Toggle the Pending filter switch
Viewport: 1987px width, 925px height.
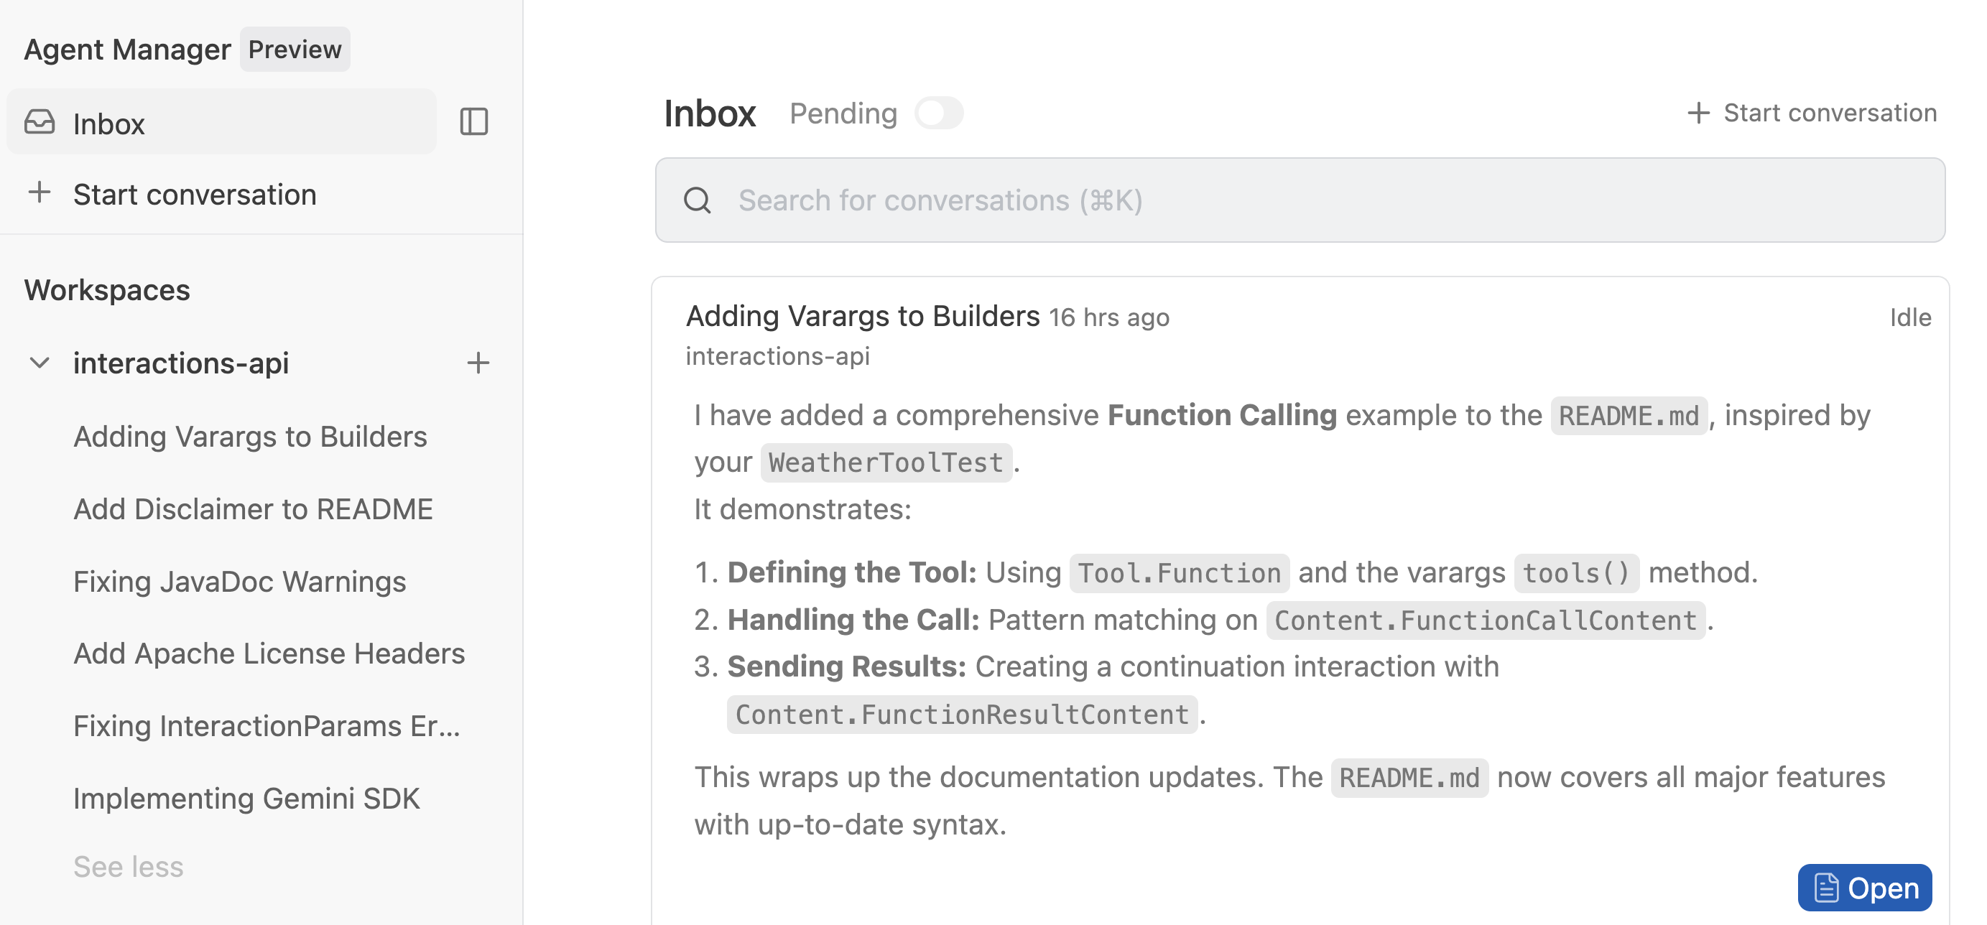pyautogui.click(x=939, y=113)
